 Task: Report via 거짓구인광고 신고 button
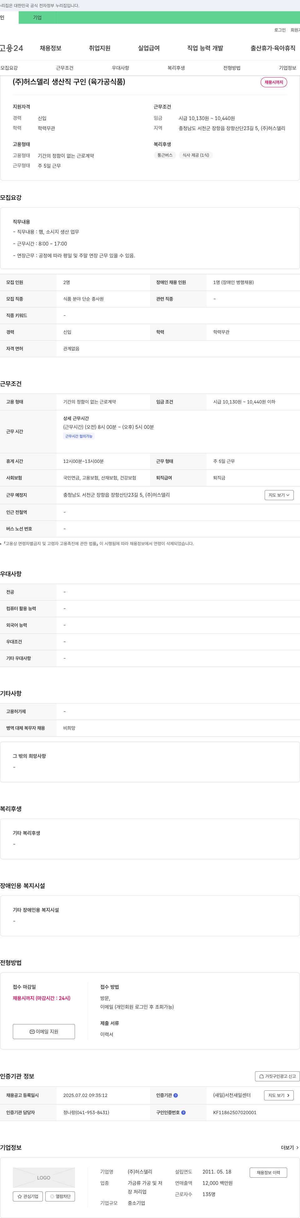(277, 1076)
